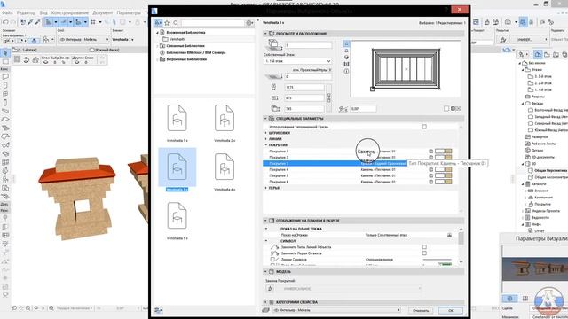
Task: Collapse the ПОКРЫТИЯ parameter group
Action: coord(266,145)
